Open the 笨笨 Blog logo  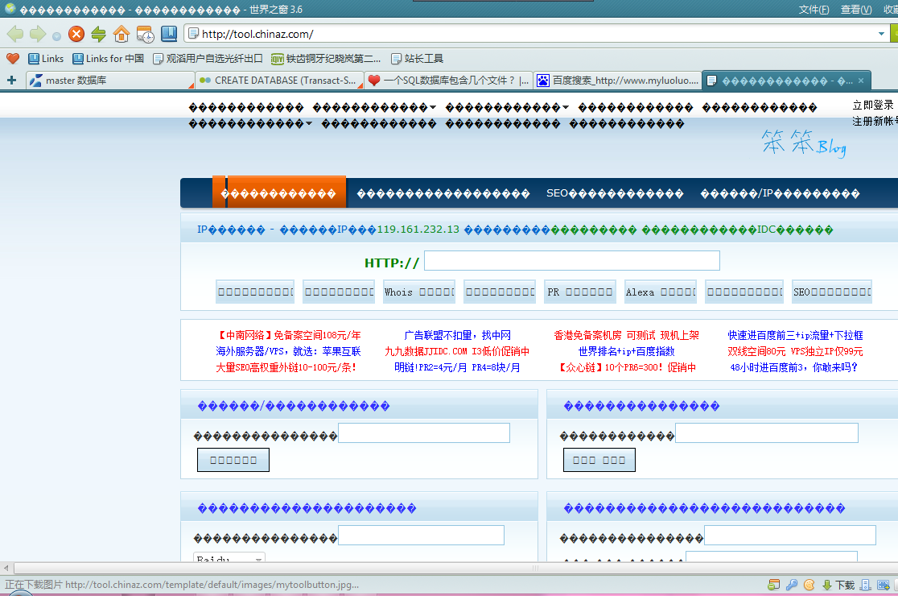point(804,143)
